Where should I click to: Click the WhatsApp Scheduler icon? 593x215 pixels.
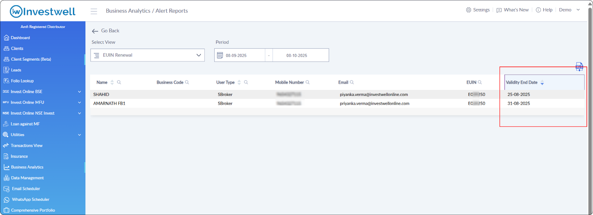coord(6,200)
